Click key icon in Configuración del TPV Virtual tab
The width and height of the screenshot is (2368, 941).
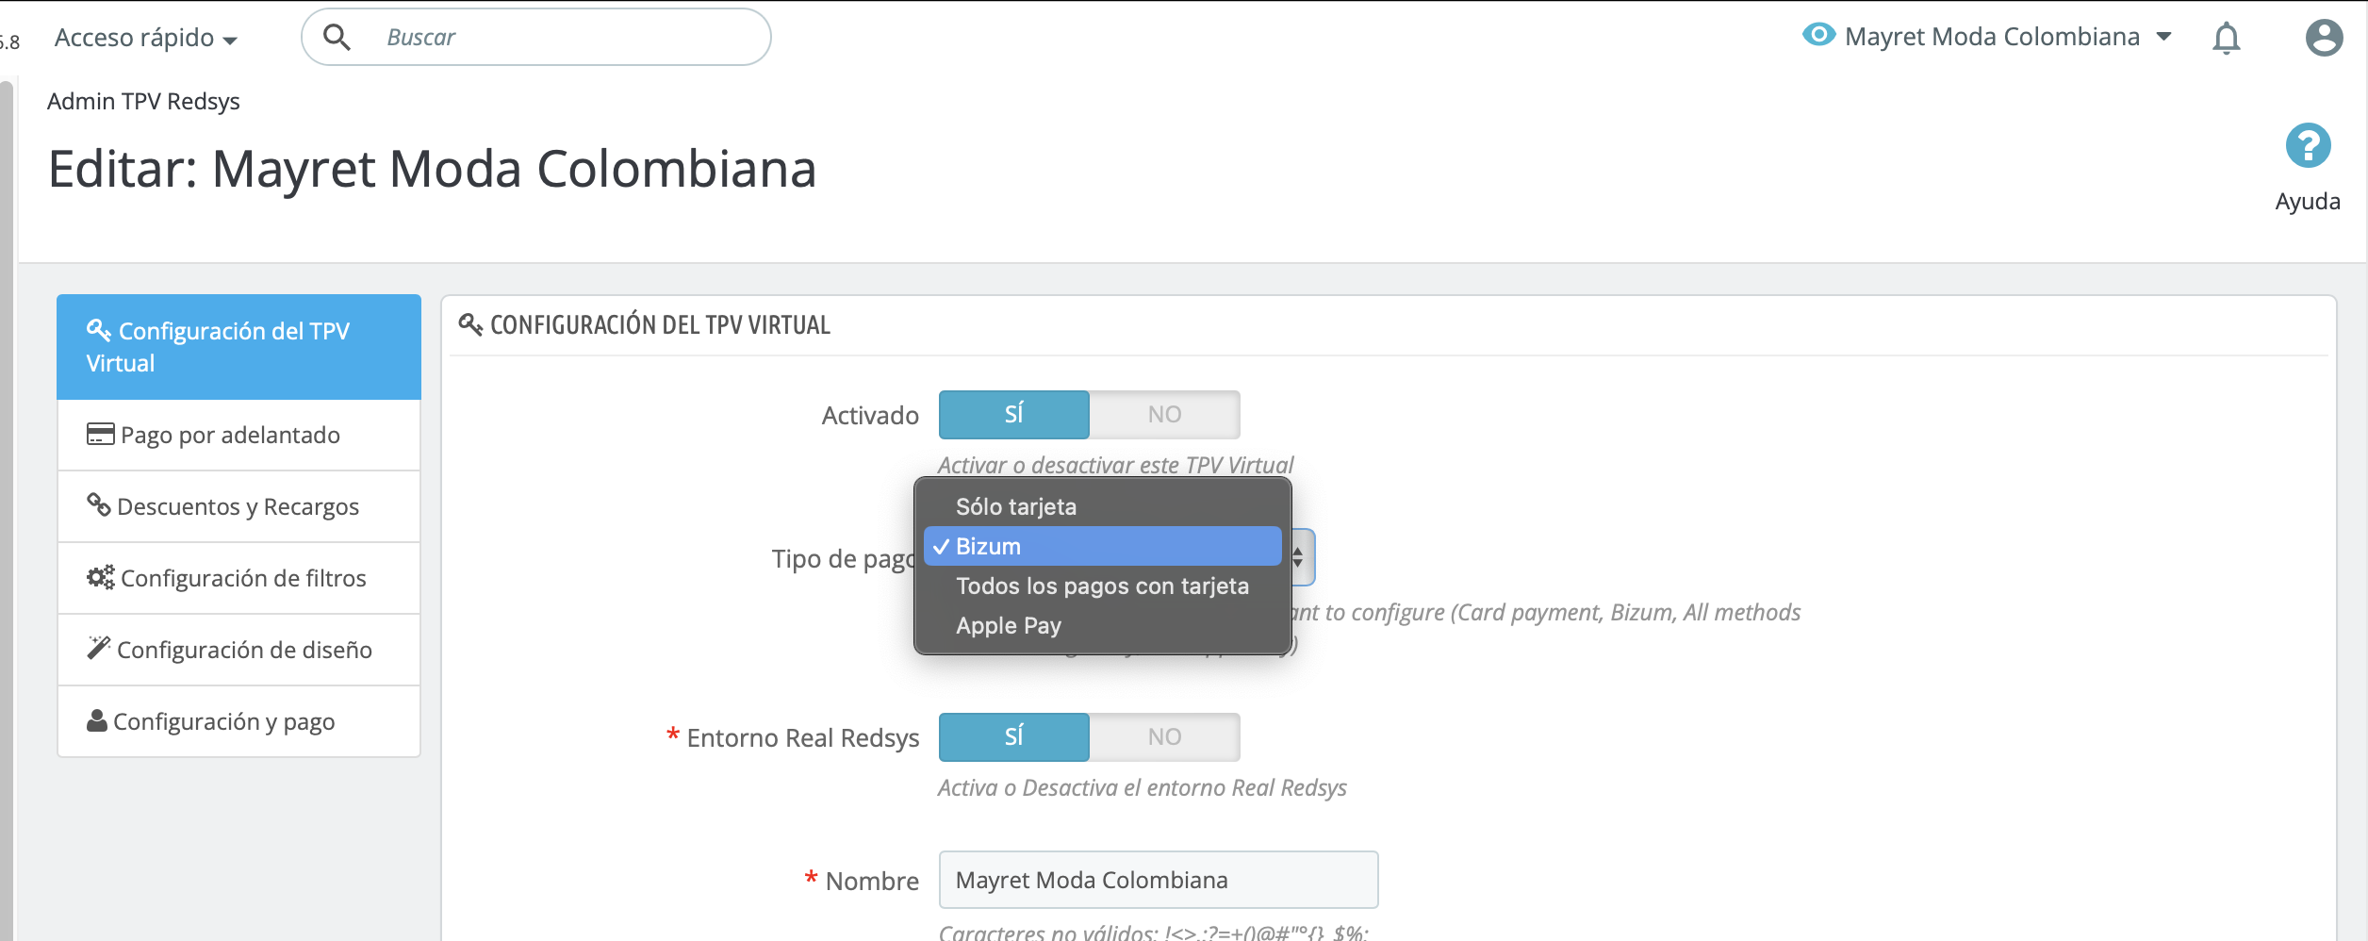(99, 330)
